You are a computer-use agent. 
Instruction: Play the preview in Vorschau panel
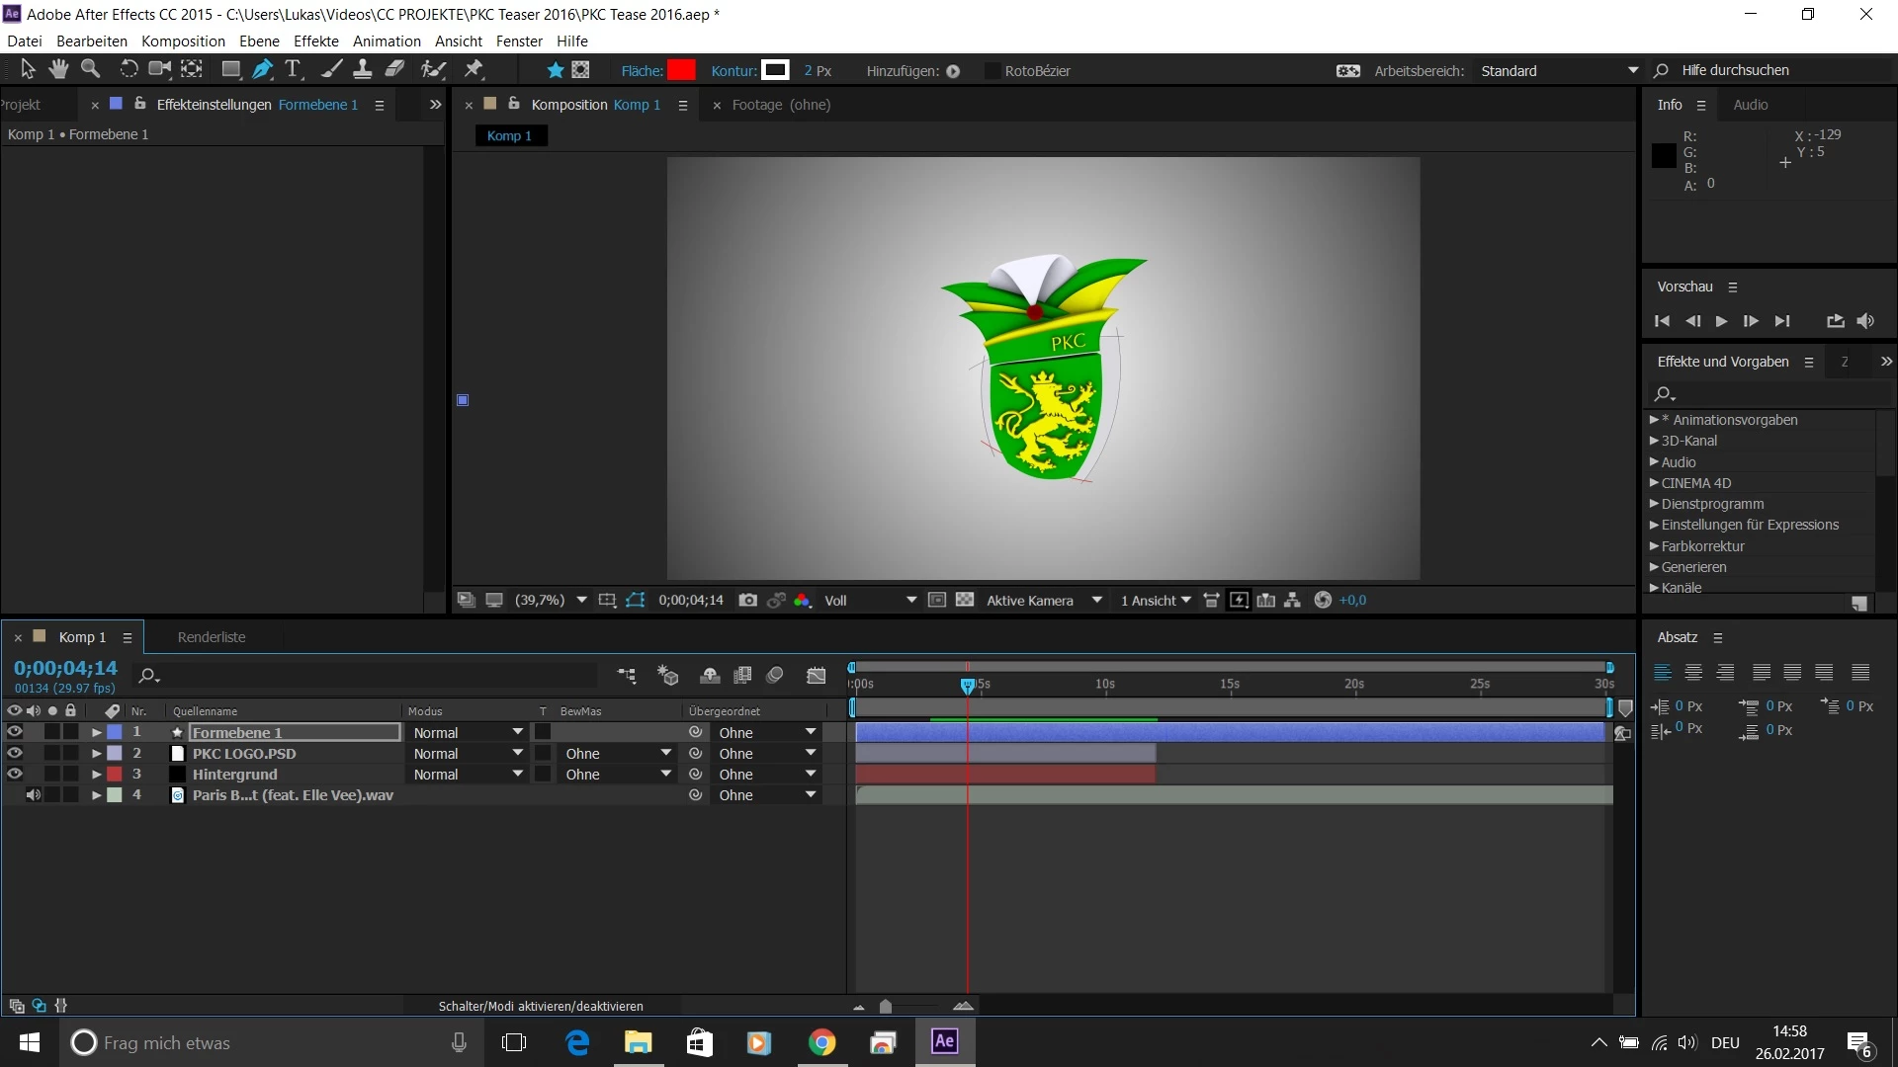point(1721,321)
